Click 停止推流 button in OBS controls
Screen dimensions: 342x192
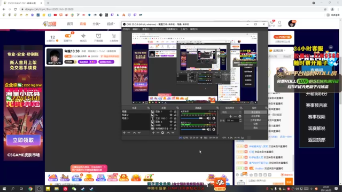coord(255,112)
